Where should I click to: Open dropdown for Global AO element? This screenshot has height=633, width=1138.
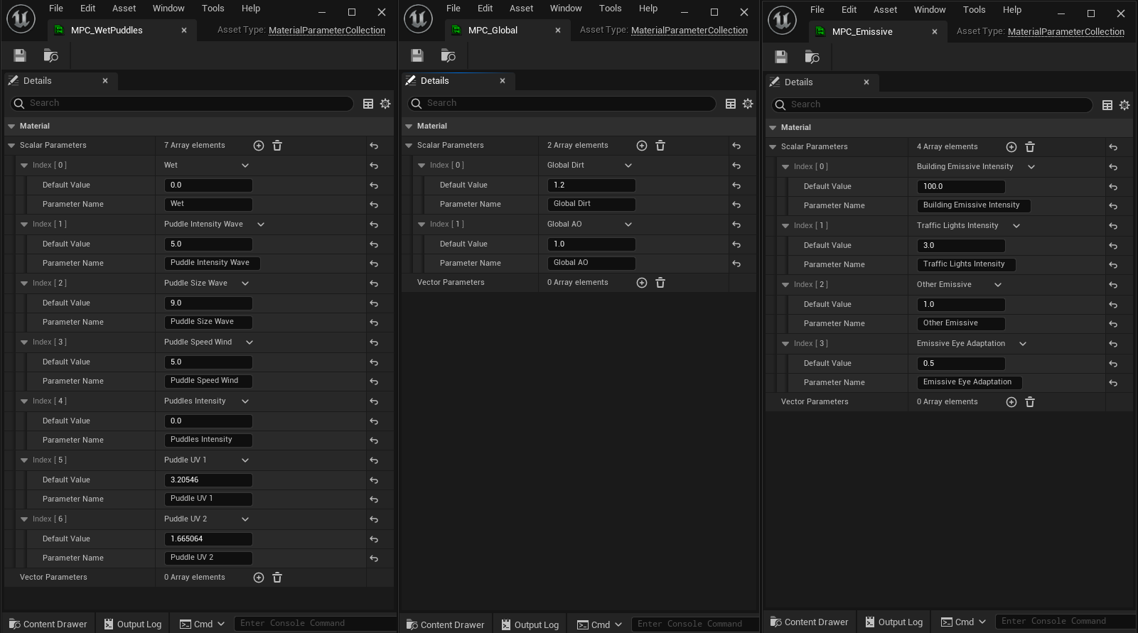(628, 224)
